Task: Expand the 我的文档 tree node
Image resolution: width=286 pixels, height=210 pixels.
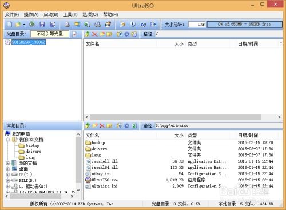Action: [8, 163]
